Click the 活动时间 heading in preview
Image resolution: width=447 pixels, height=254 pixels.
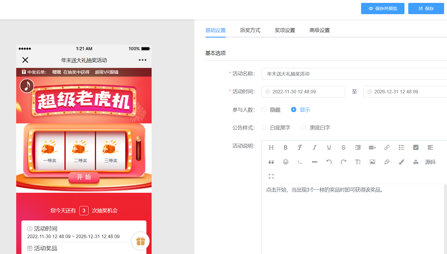(x=45, y=229)
